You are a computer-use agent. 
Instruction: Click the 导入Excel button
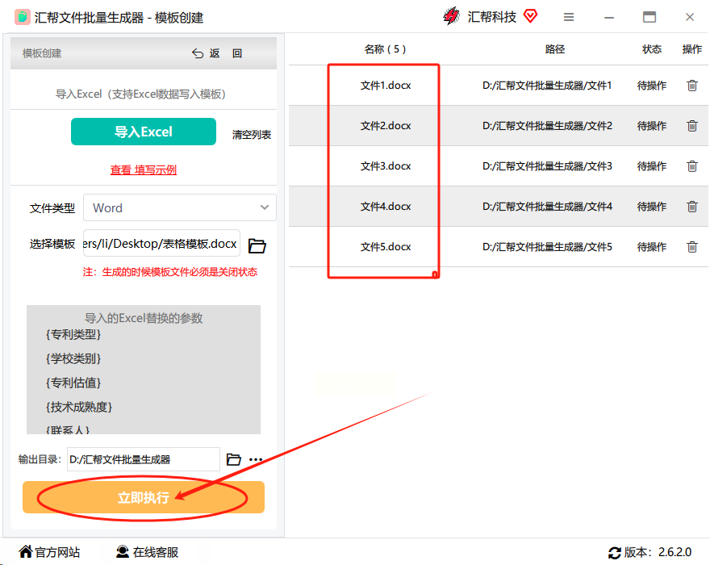click(144, 132)
